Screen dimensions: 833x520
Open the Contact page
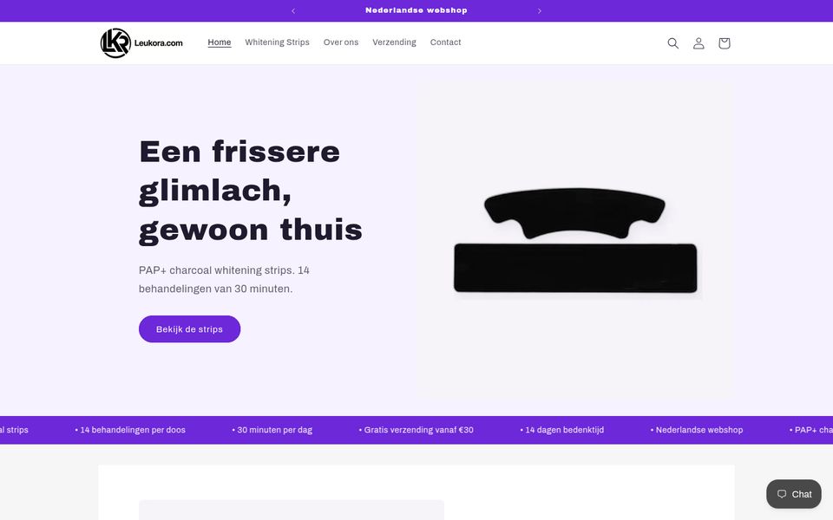click(445, 42)
